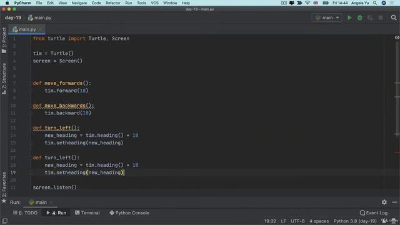Open the Terminal tool window

pos(87,212)
